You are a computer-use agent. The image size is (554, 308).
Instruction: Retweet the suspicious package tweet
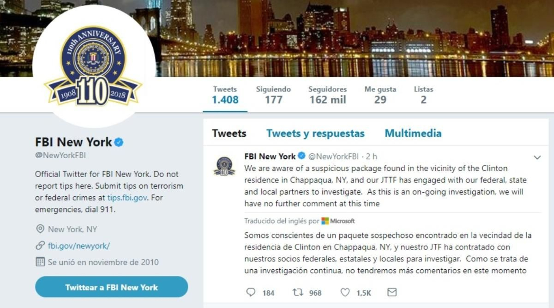pyautogui.click(x=298, y=292)
